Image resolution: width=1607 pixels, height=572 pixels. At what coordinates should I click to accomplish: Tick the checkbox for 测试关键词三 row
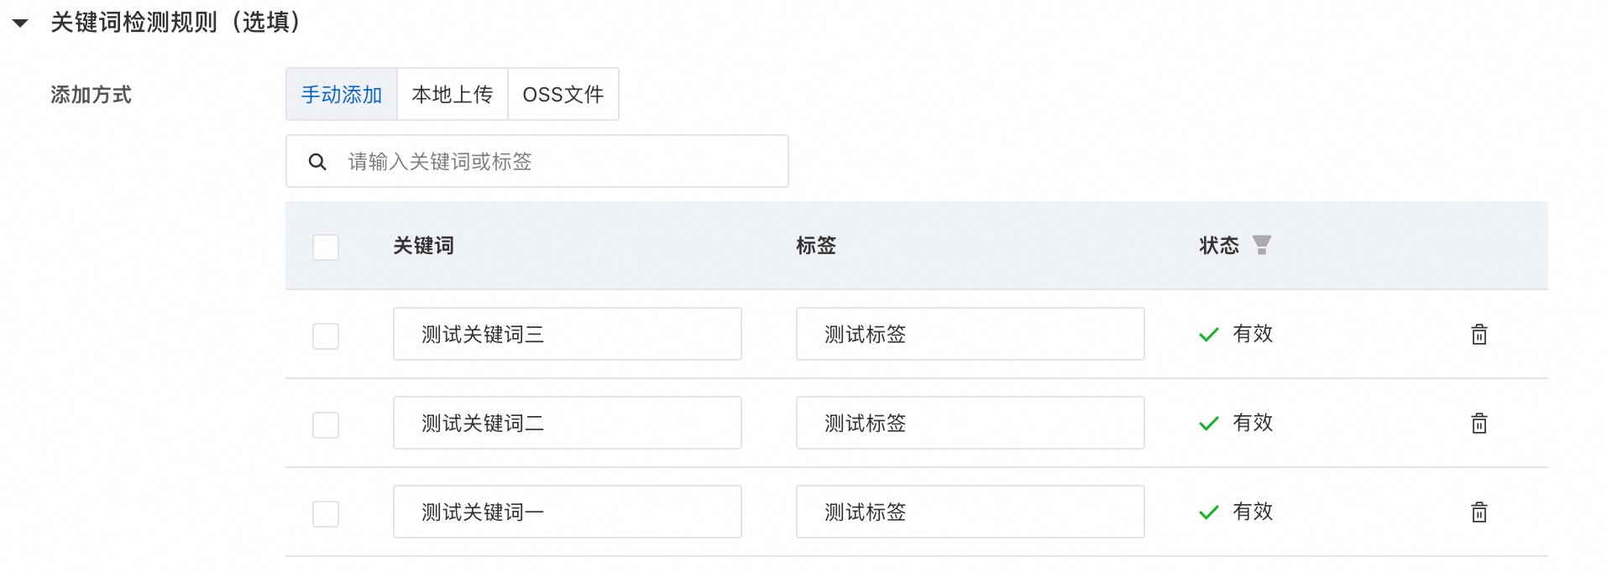pos(326,336)
